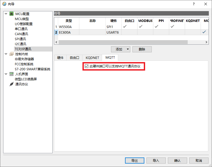Collapse the 人机界面 tree node
The height and width of the screenshot is (167, 212).
click(6, 74)
